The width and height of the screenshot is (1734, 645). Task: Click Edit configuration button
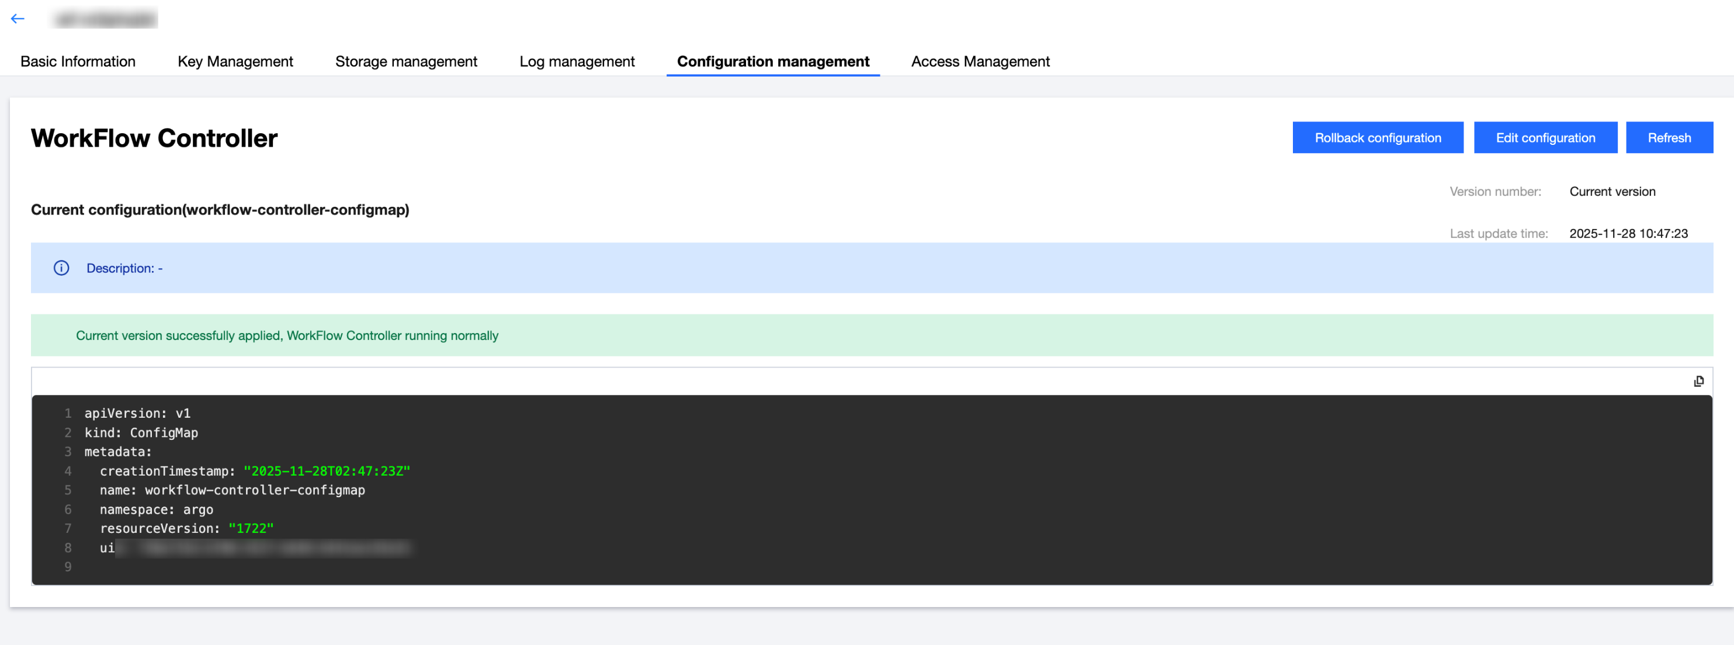(1545, 137)
